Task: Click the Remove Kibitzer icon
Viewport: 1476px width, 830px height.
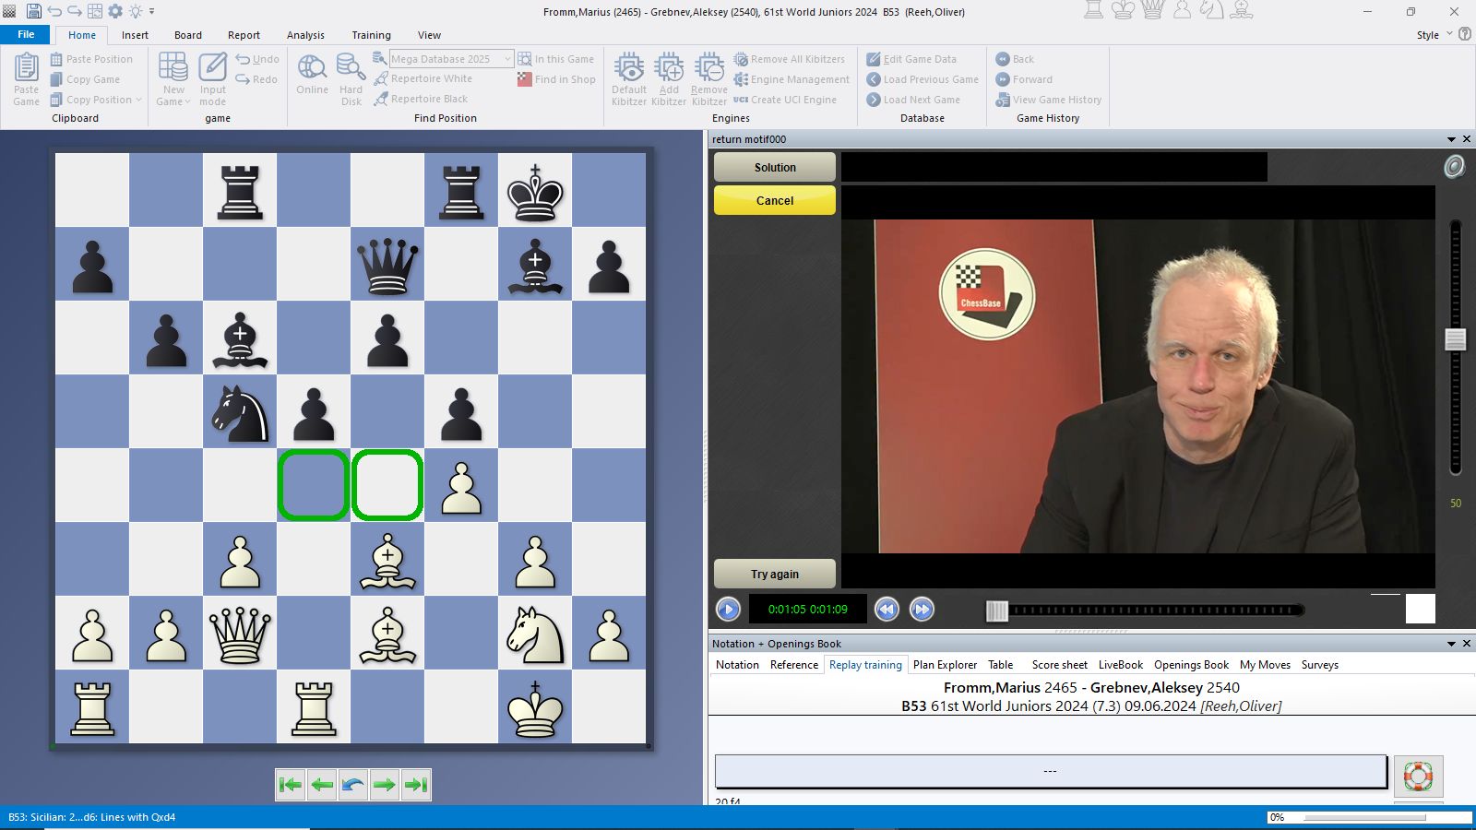Action: click(x=708, y=69)
